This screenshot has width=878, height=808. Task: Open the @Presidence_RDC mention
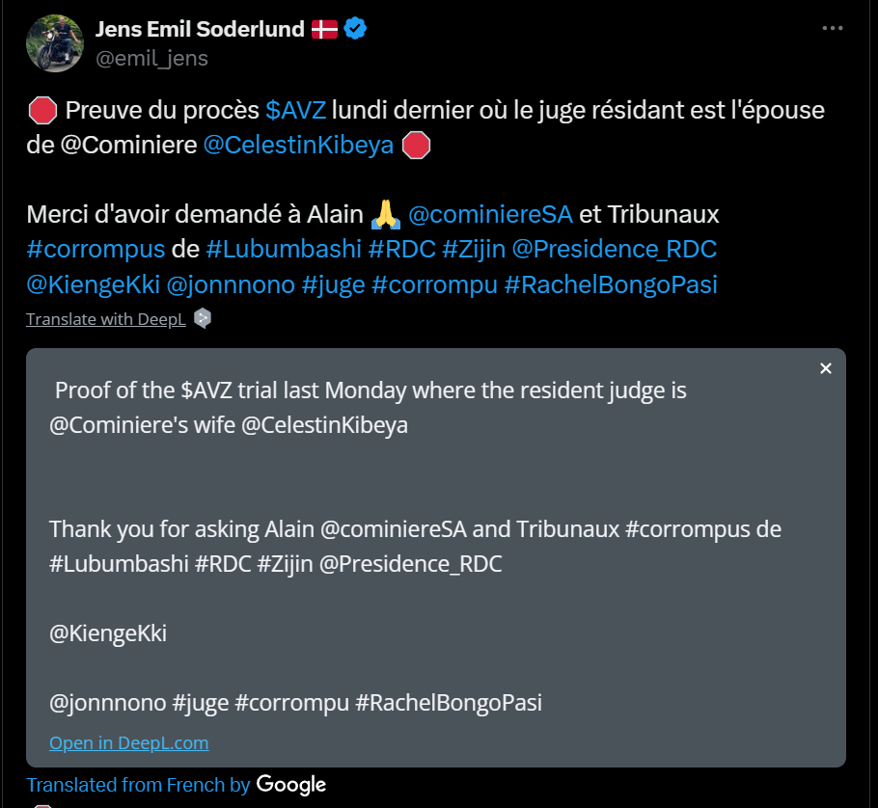click(614, 249)
